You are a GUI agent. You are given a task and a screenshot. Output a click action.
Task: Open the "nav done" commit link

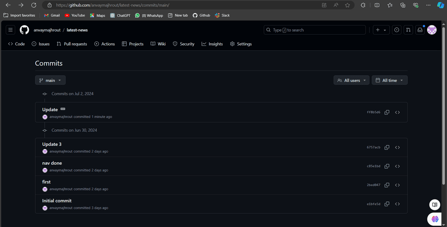click(x=52, y=163)
